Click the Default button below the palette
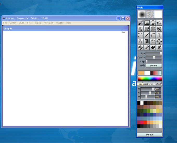This screenshot has height=143, width=177. click(x=150, y=135)
